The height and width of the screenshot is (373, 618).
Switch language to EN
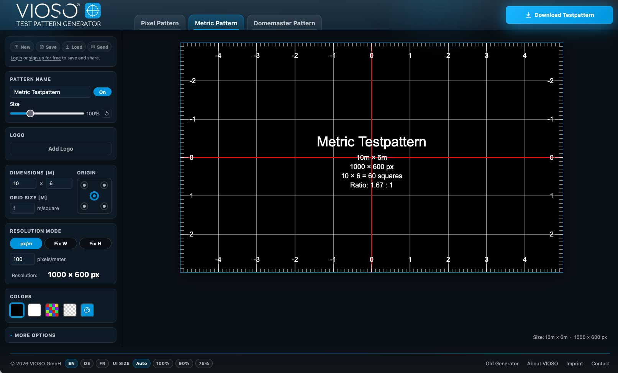pyautogui.click(x=71, y=363)
